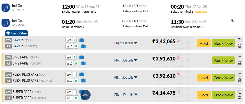The width and height of the screenshot is (245, 104).
Task: Click the print icon in SAVER fare row
Action: [239, 46]
